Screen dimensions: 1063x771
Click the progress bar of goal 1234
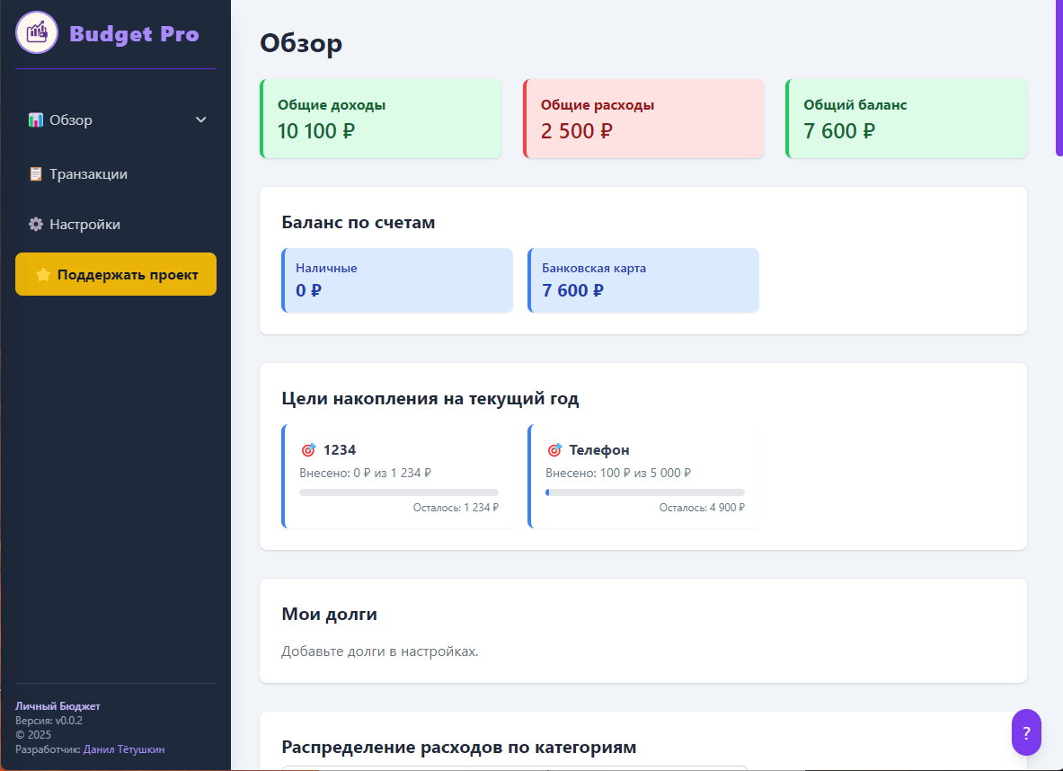click(398, 492)
